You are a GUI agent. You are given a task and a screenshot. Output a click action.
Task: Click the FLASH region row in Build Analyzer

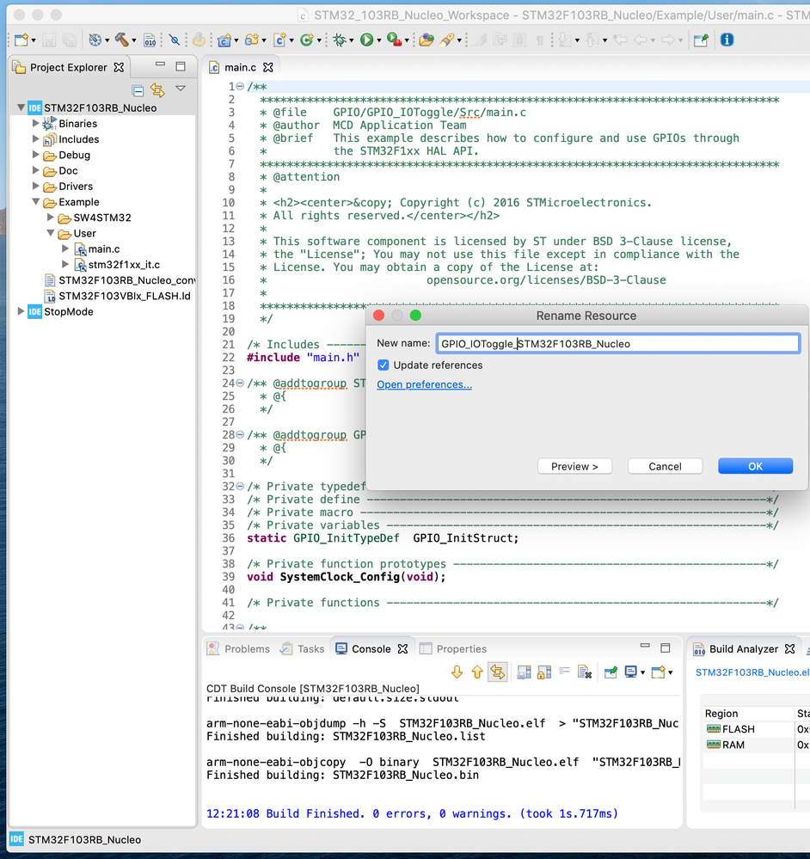tap(755, 729)
